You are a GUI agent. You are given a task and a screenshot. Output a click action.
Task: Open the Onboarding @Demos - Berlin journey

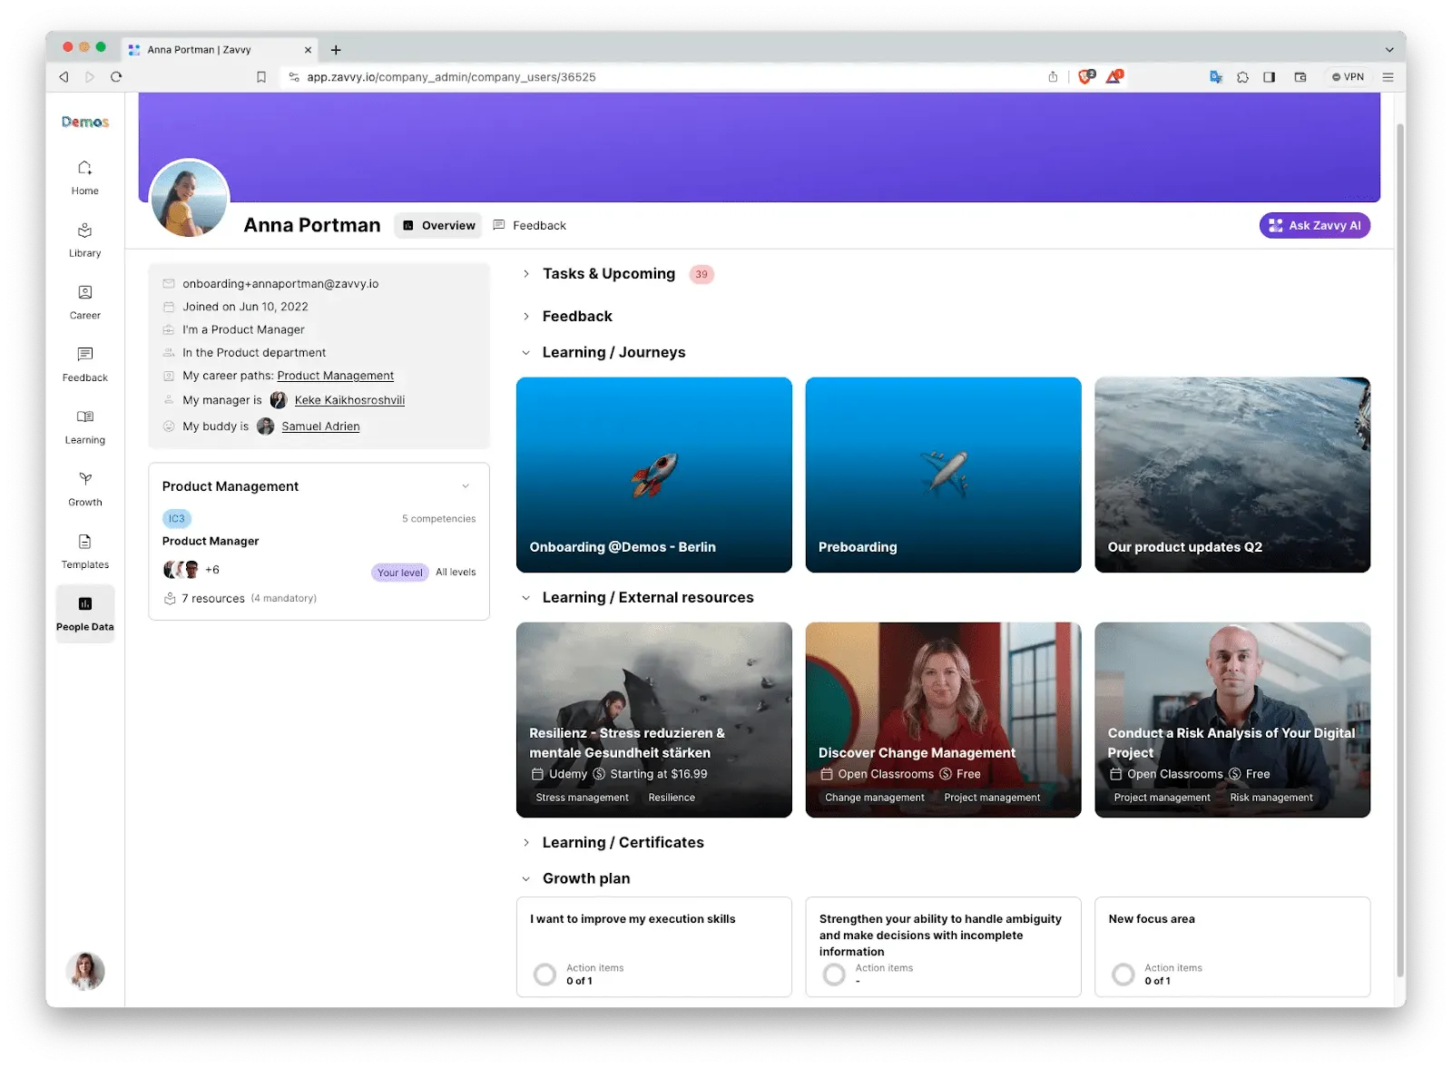[653, 475]
